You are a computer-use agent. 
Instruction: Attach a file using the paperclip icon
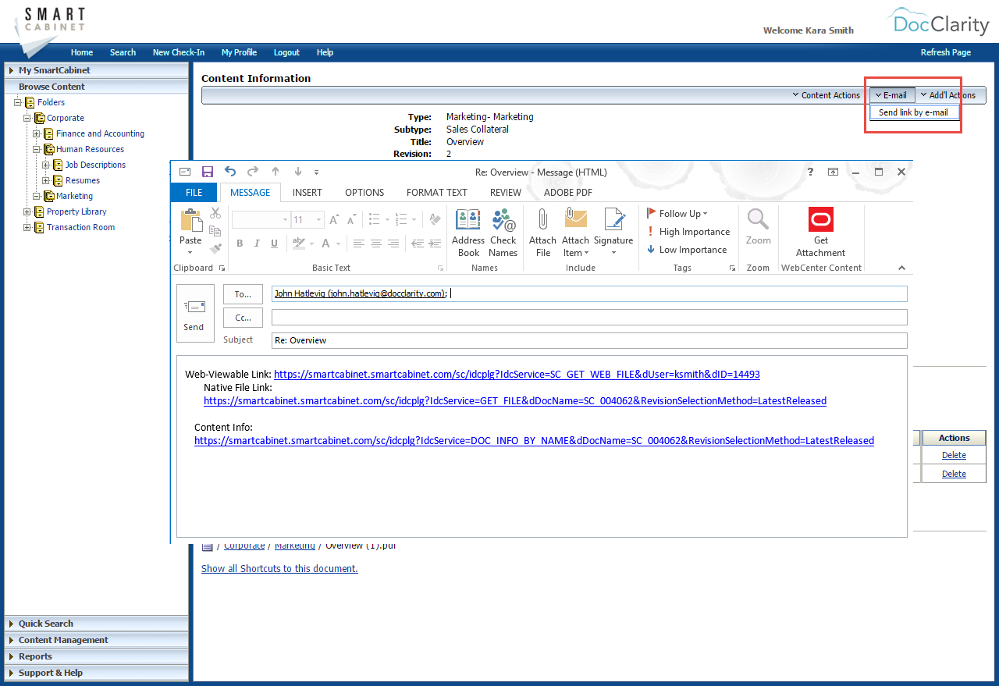pyautogui.click(x=542, y=230)
